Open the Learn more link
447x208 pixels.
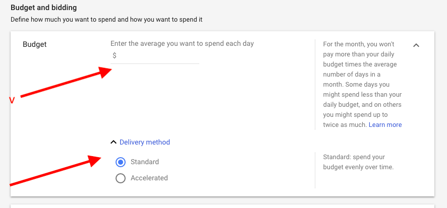tap(385, 124)
